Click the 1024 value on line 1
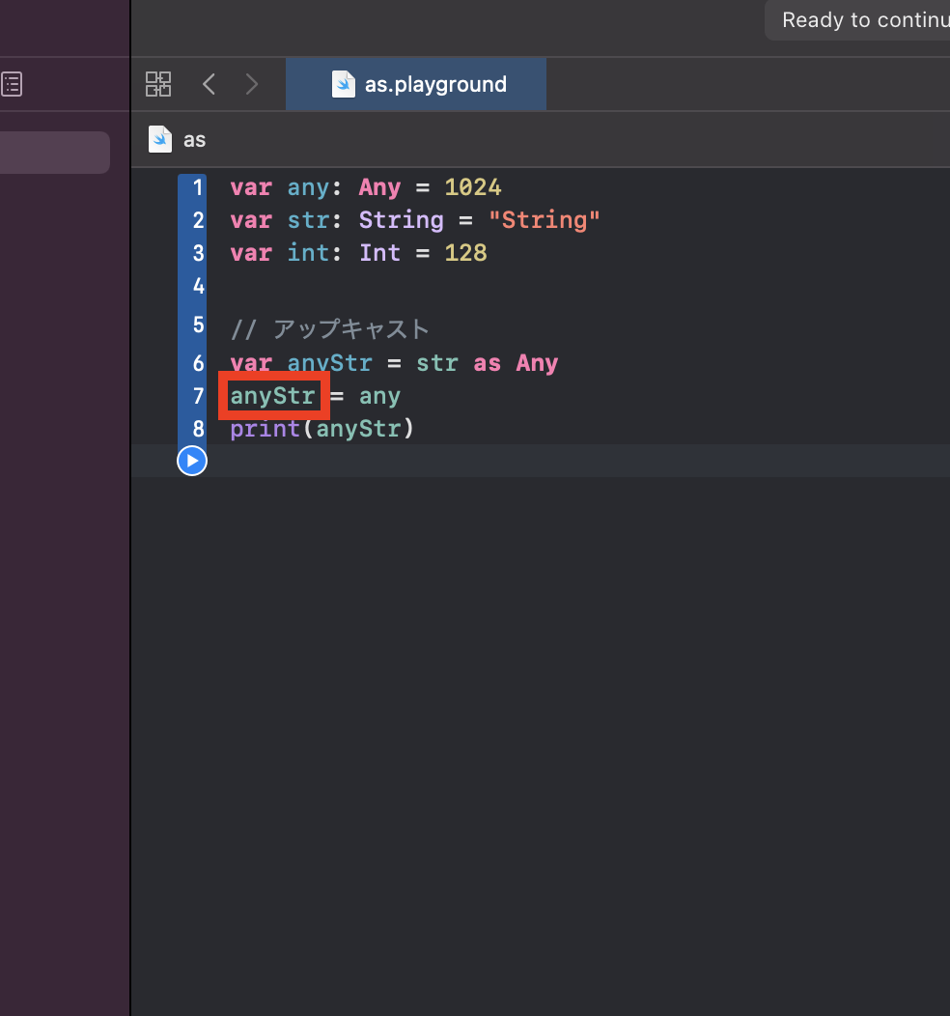950x1016 pixels. coord(473,188)
